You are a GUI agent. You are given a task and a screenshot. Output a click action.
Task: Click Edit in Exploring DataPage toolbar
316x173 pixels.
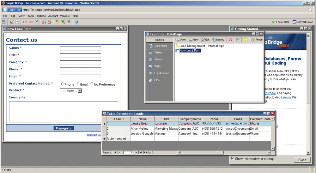[x=205, y=40]
